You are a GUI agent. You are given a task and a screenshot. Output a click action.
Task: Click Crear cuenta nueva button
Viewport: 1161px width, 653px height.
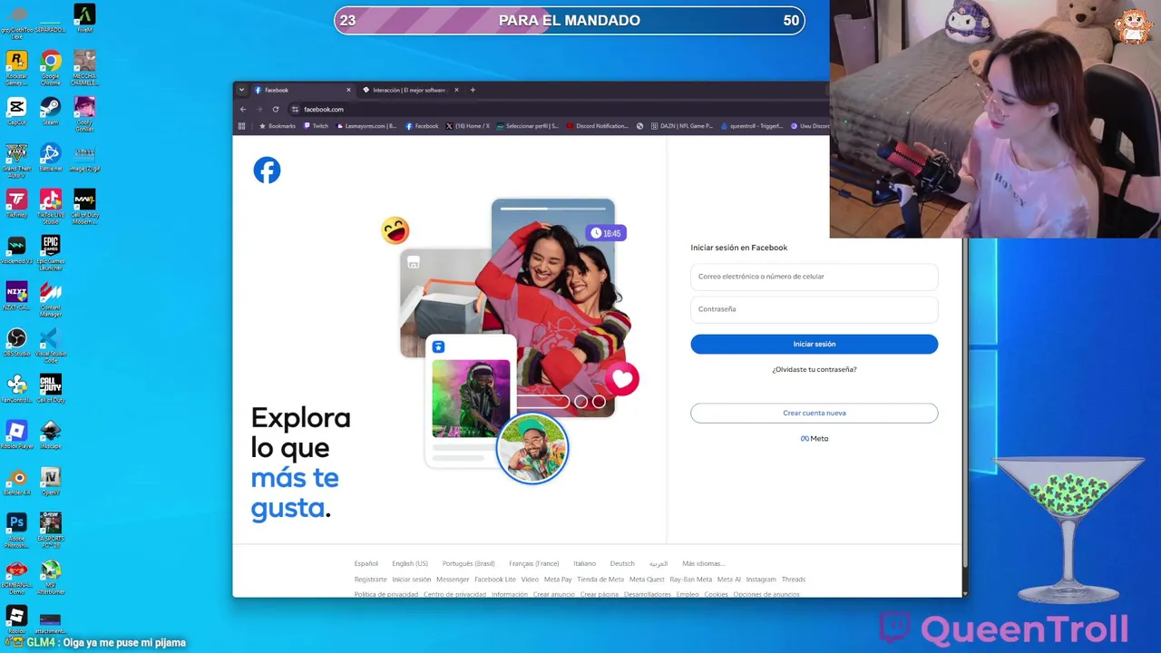(x=815, y=413)
